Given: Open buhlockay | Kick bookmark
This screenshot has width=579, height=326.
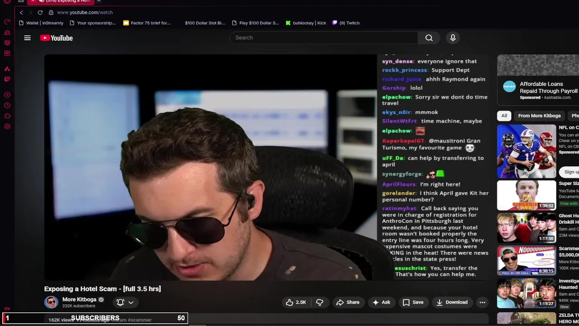Looking at the screenshot, I should click(306, 23).
